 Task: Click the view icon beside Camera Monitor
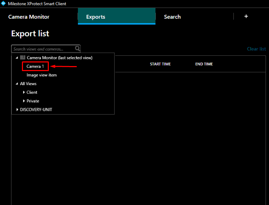[23, 57]
